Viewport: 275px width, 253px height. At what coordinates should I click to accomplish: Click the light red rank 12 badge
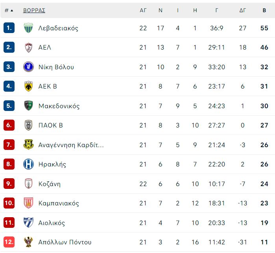pos(9,242)
